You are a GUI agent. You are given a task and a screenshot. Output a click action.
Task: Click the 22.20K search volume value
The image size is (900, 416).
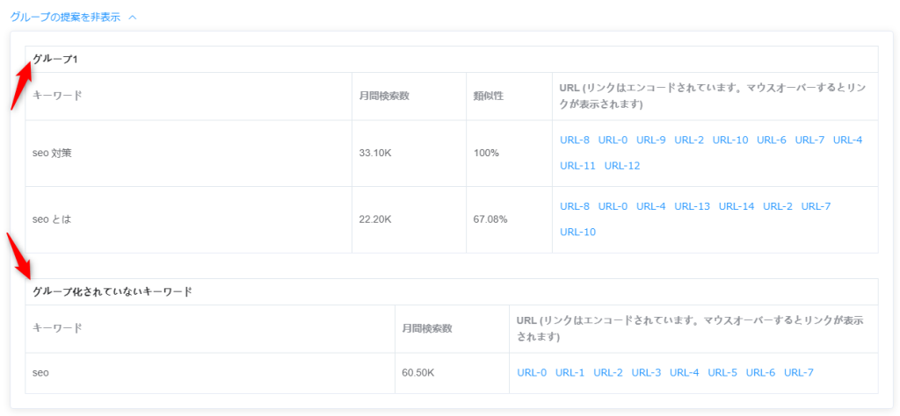pos(375,220)
